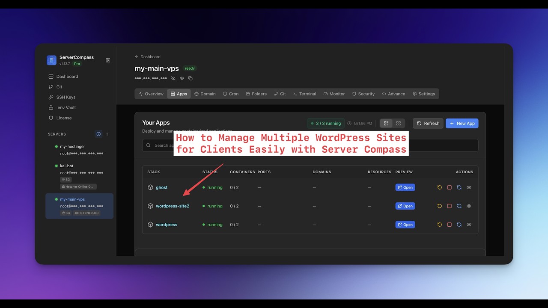Open the Advance tab
Screen dimensions: 548x308
[393, 94]
